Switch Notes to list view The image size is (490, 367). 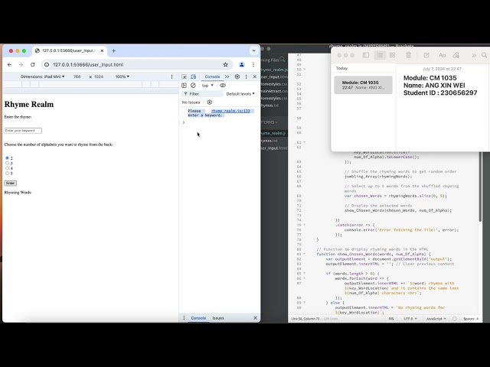click(x=380, y=55)
